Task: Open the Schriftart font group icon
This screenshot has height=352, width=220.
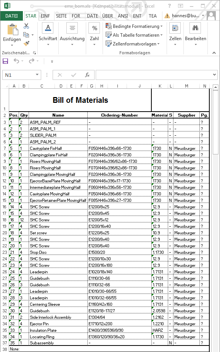Action: (48, 28)
